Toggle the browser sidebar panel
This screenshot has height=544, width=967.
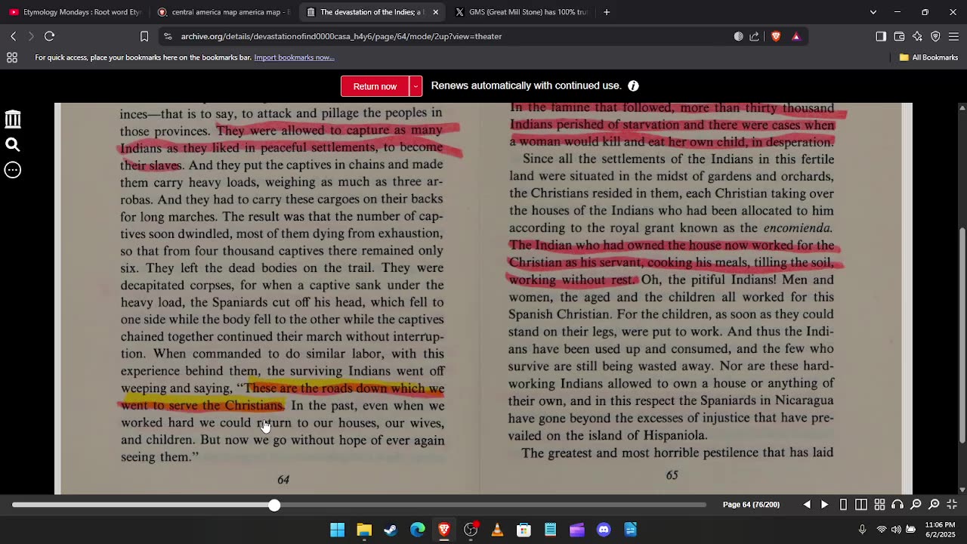point(881,36)
